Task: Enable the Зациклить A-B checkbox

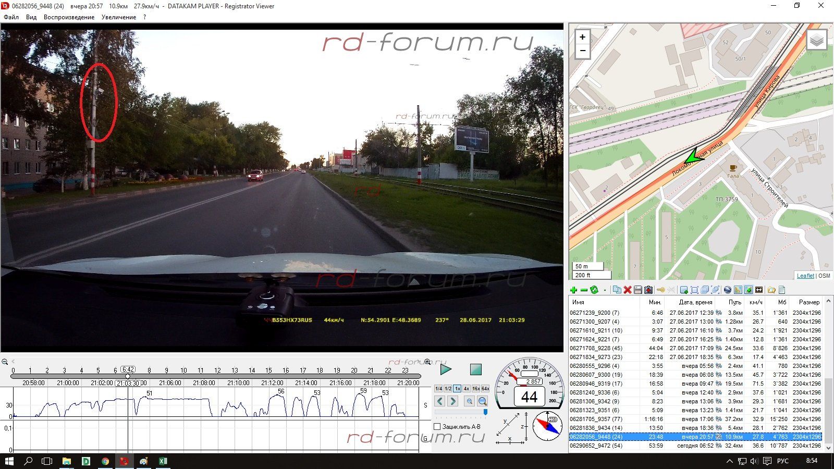Action: click(437, 427)
